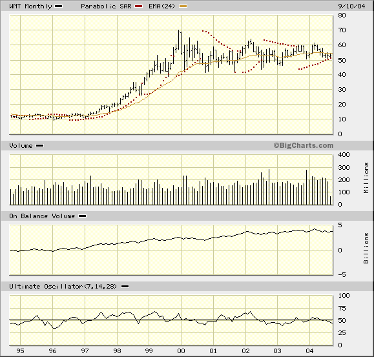The image size is (374, 357).
Task: Click the volume axis value 200
Action: tap(344, 180)
